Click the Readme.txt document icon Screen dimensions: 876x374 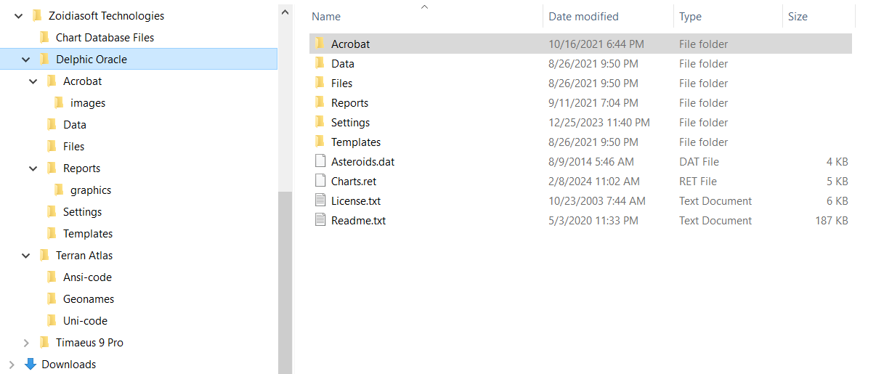(320, 220)
